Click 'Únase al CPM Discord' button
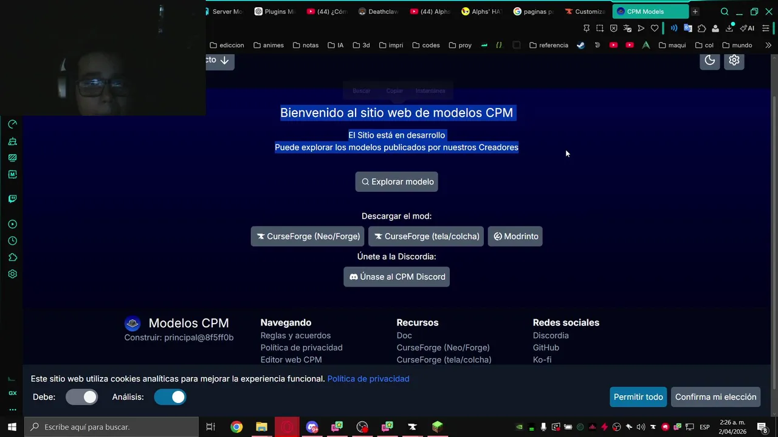This screenshot has width=778, height=437. 396,277
